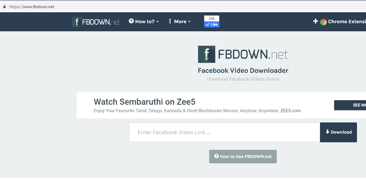The image size is (366, 182).
Task: Open Watch Sembaruthi on Zee5 ad title
Action: [x=145, y=101]
